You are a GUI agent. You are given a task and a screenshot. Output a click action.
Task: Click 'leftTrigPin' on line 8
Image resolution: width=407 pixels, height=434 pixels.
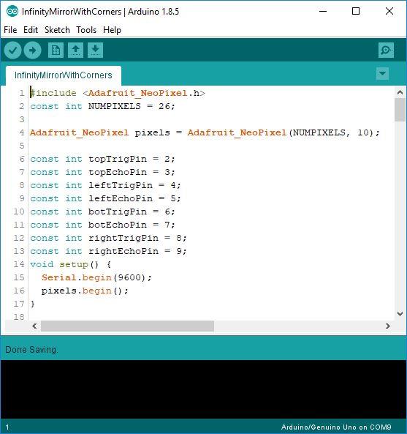tap(121, 185)
